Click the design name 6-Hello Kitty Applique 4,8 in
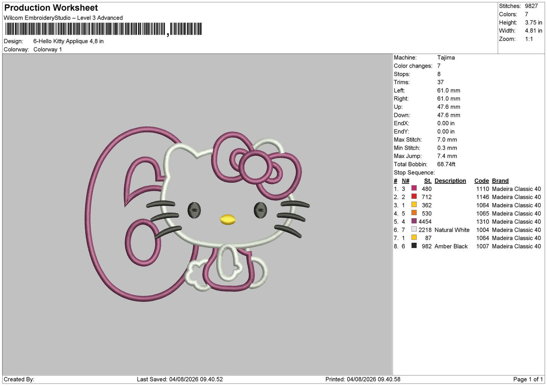547x386 pixels. click(x=69, y=41)
